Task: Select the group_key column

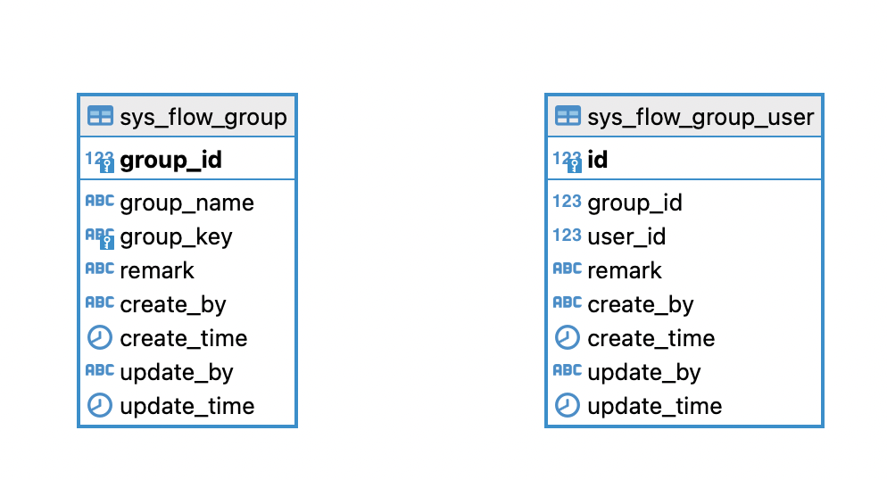Action: pos(176,237)
